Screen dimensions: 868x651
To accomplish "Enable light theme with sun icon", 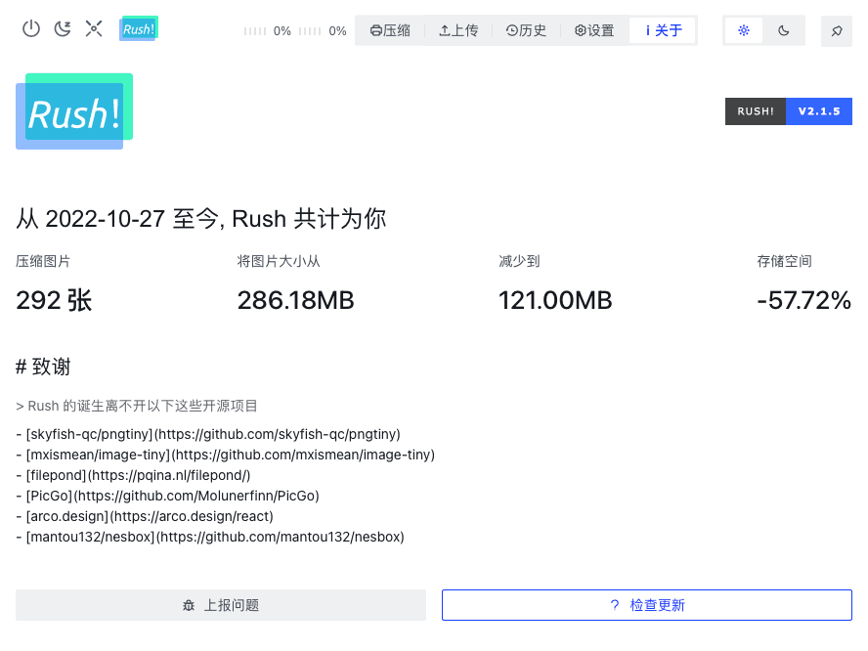I will 744,30.
